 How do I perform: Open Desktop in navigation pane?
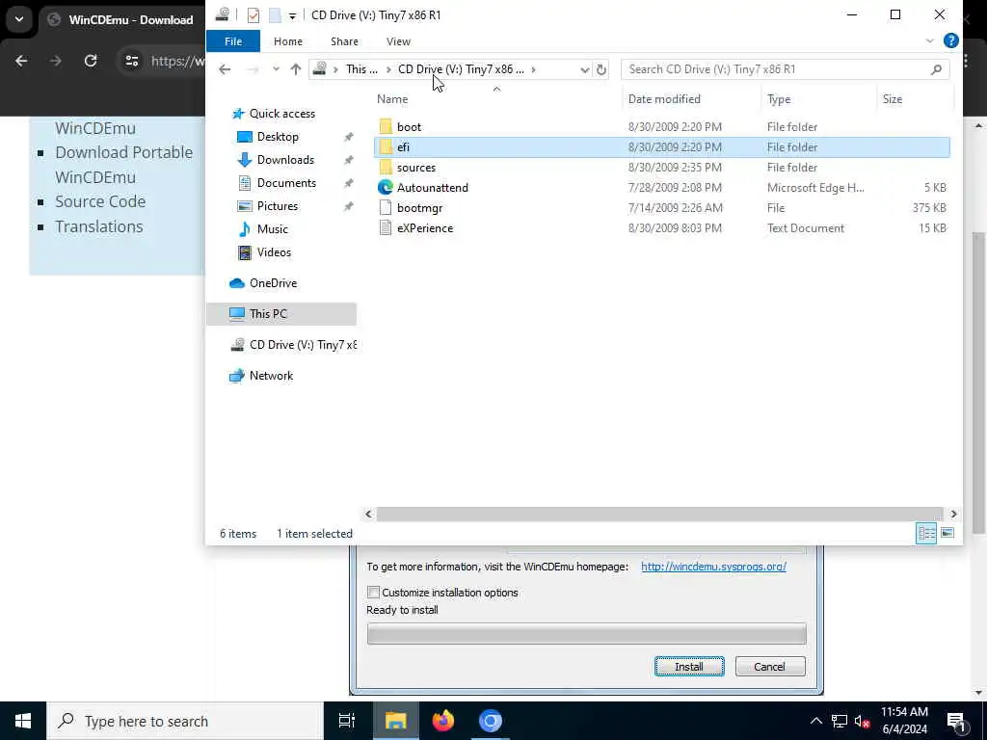(278, 137)
